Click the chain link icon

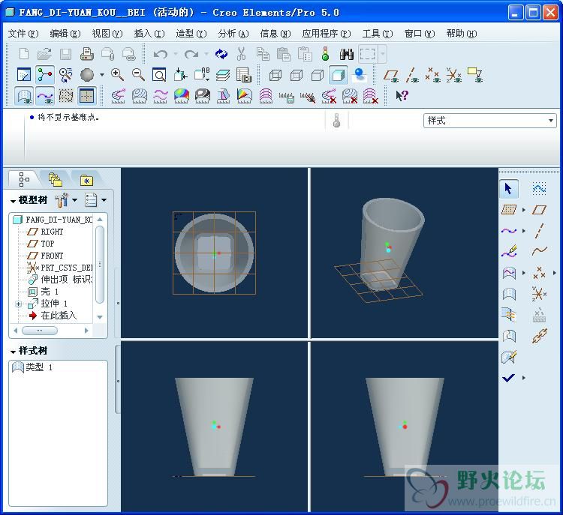click(539, 336)
